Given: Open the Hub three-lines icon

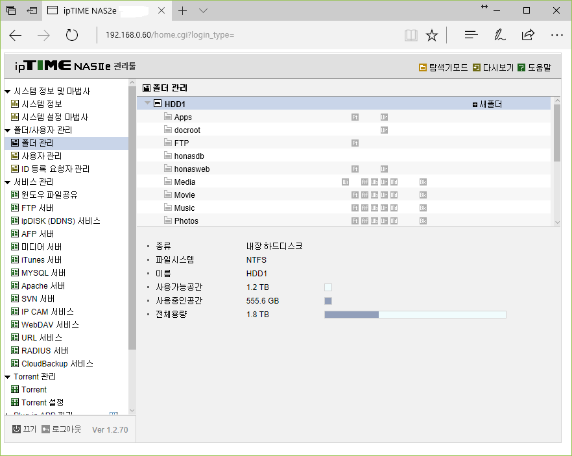Looking at the screenshot, I should [x=471, y=35].
